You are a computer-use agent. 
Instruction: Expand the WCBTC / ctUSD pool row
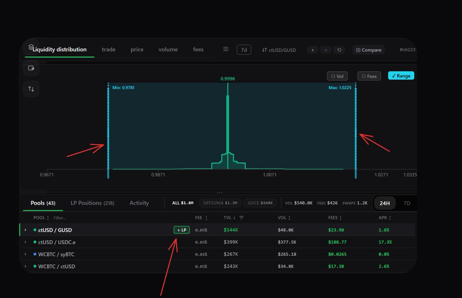pyautogui.click(x=25, y=266)
